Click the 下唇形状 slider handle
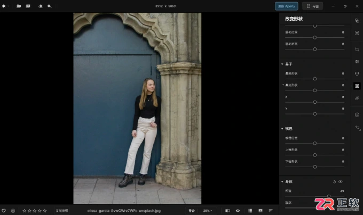 (315, 167)
